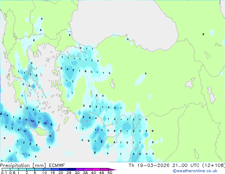Click the 20 legend scale label
Viewport: 225px width, 174px height.
tap(61, 173)
